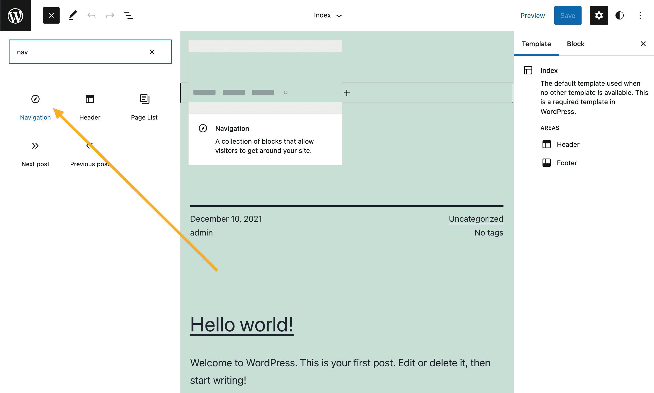Click the Preview link

(x=532, y=15)
